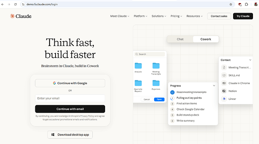Focus the Enter your email field
The image size is (259, 144).
70,98
